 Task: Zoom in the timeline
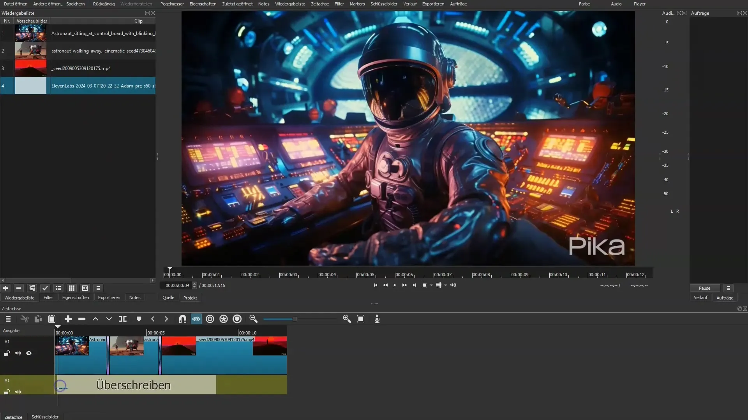[x=347, y=319]
